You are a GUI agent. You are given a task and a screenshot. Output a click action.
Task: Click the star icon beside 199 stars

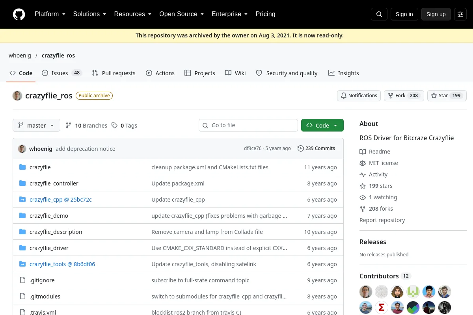(363, 186)
